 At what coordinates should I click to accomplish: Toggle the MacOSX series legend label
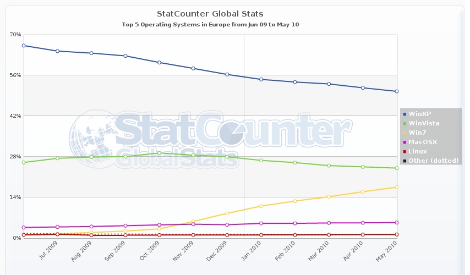click(x=422, y=142)
